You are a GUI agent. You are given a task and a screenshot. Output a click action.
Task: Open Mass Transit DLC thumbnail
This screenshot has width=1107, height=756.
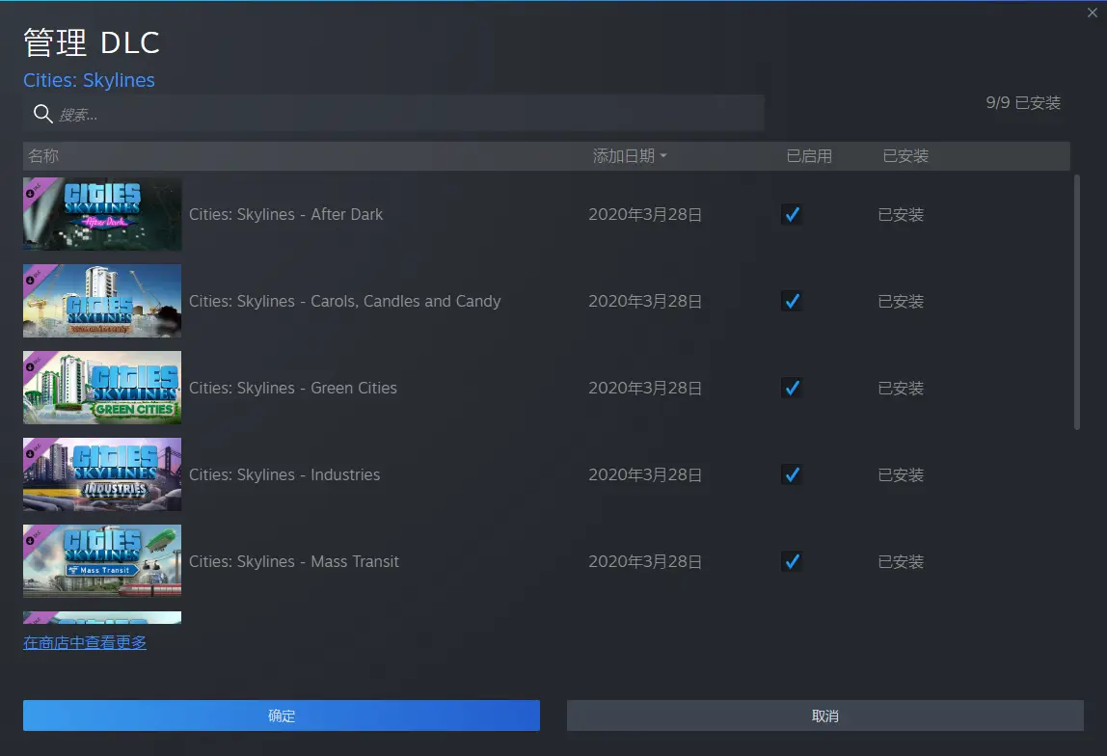click(x=102, y=561)
